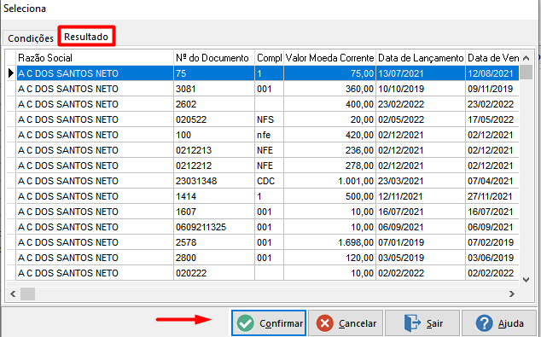Grab the vertical scrollbar thumb
The image size is (541, 337).
click(526, 72)
